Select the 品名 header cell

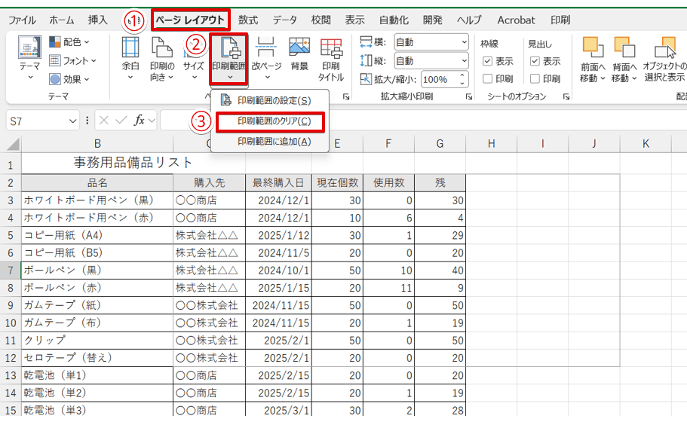[97, 182]
